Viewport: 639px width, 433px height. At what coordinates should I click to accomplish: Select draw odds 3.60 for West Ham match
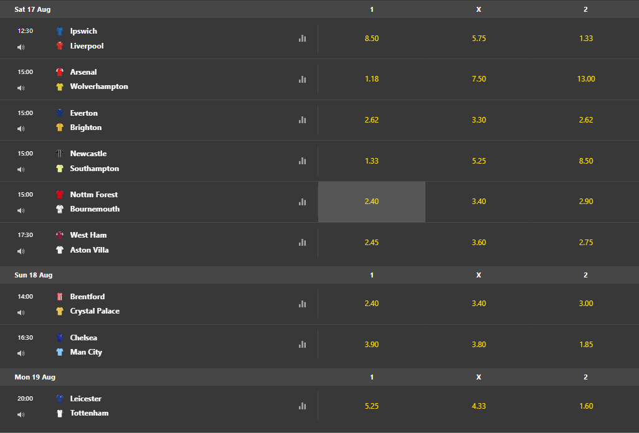478,242
